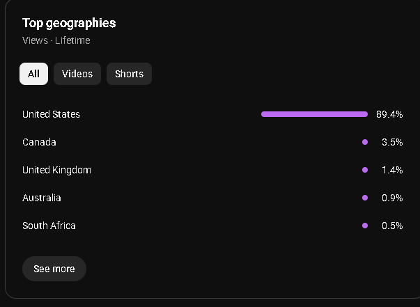The width and height of the screenshot is (420, 307).
Task: Click the Top geographies card heading
Action: [x=69, y=23]
